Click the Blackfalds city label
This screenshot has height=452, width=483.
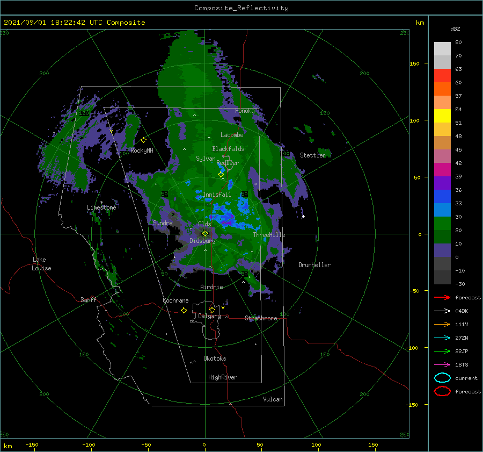pos(228,149)
